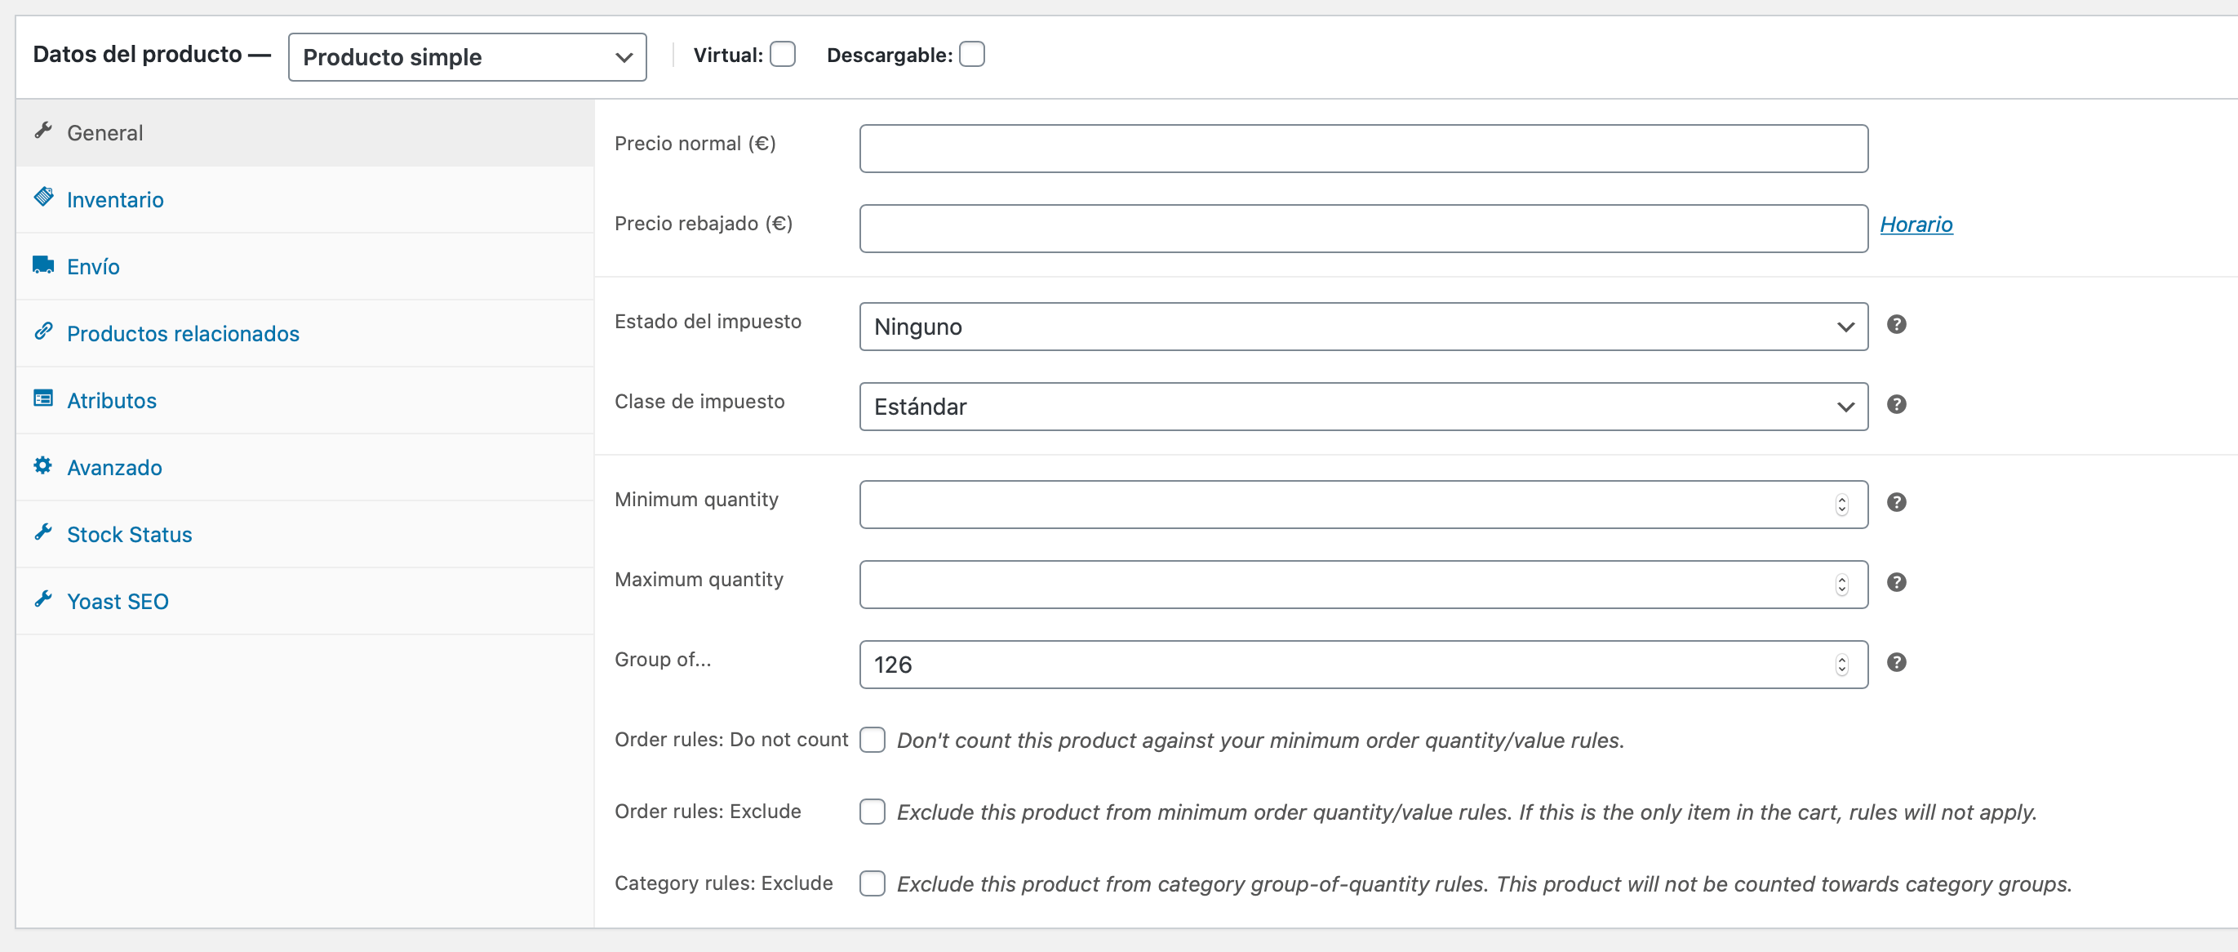This screenshot has height=952, width=2238.
Task: Switch to the Envío tab
Action: pyautogui.click(x=305, y=266)
